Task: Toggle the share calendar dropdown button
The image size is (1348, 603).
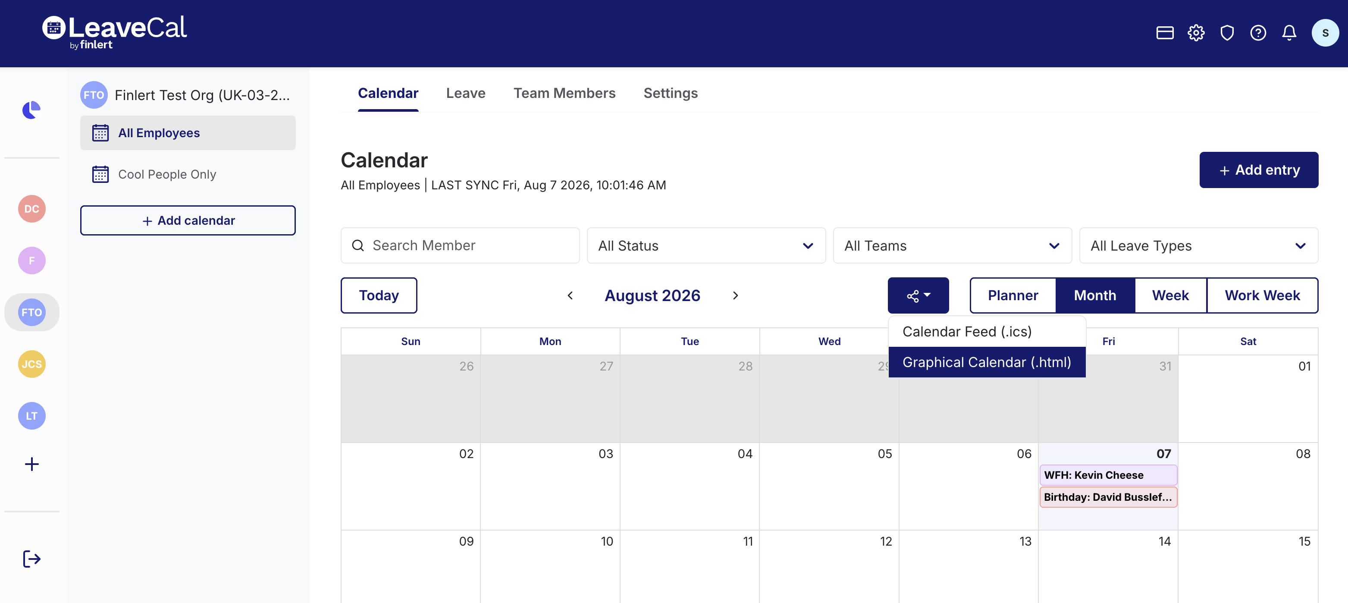Action: point(918,296)
